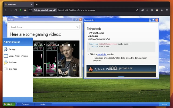173x108 pixels.
Task: Click the Search Google input field
Action: (43, 27)
